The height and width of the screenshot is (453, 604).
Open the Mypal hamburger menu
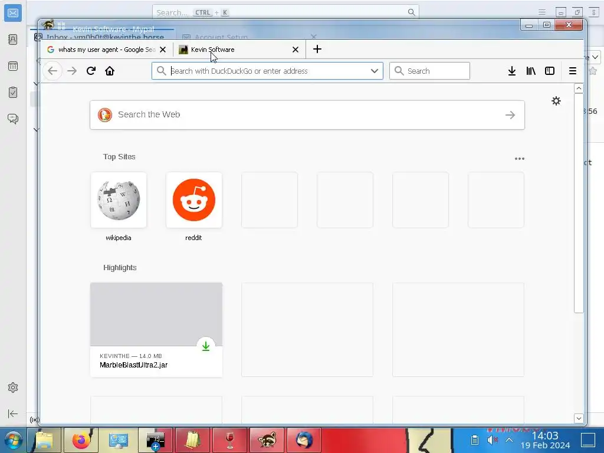click(x=573, y=71)
